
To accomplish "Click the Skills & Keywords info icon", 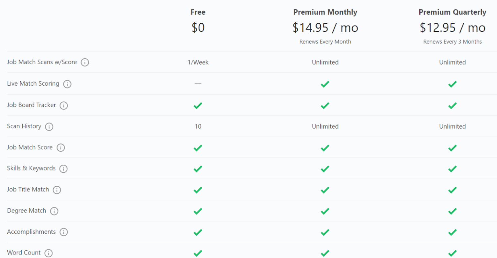I will 64,169.
